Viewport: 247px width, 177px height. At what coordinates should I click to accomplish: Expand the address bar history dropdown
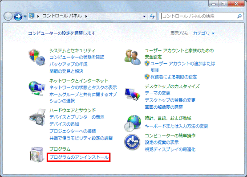tap(144, 16)
